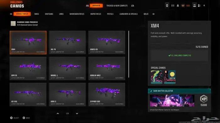This screenshot has height=123, width=220.
Task: Select the Shotguns category
Action: click(49, 14)
